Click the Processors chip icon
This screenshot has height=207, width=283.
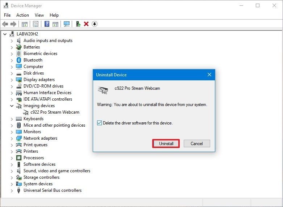(19, 158)
